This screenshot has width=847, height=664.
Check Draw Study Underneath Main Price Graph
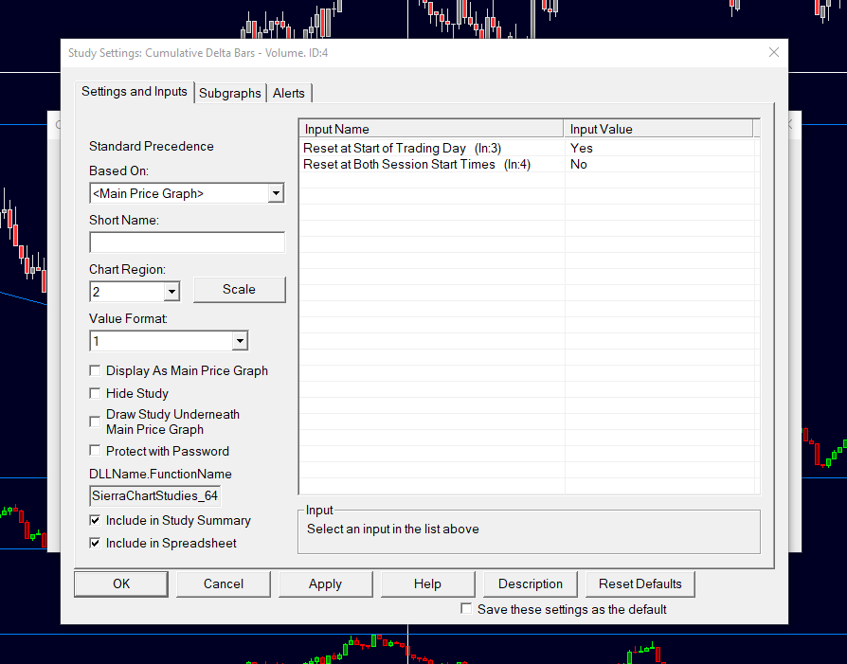coord(95,422)
